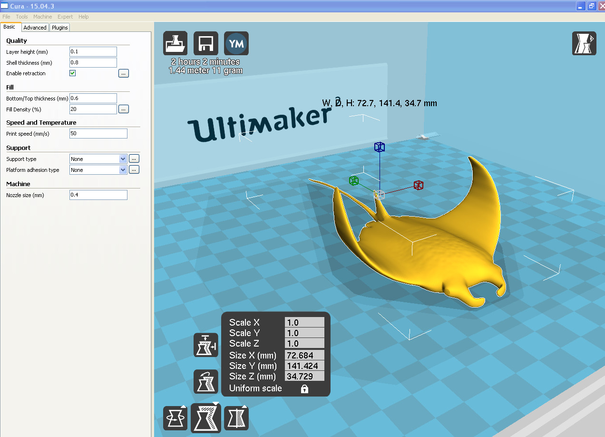This screenshot has width=605, height=437.
Task: Click the red X-axis scale handle
Action: coord(418,185)
